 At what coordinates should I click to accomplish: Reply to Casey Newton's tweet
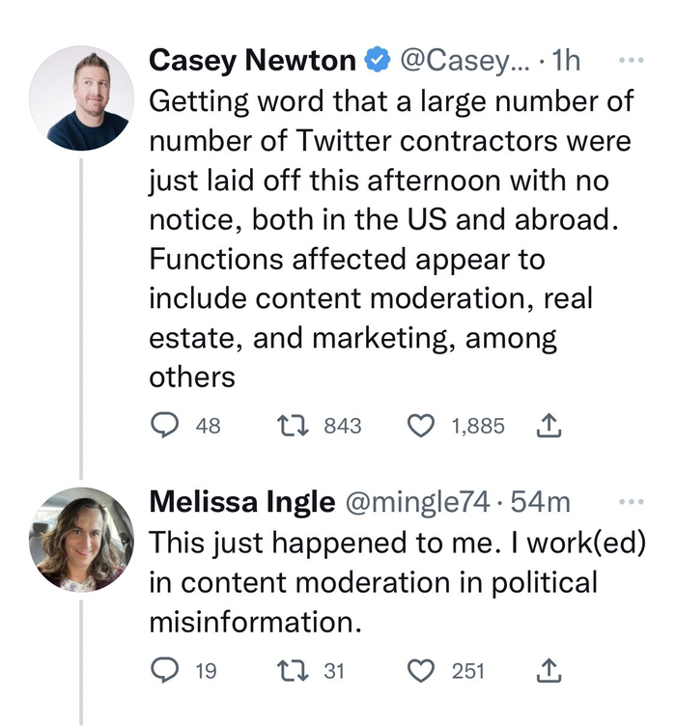164,425
